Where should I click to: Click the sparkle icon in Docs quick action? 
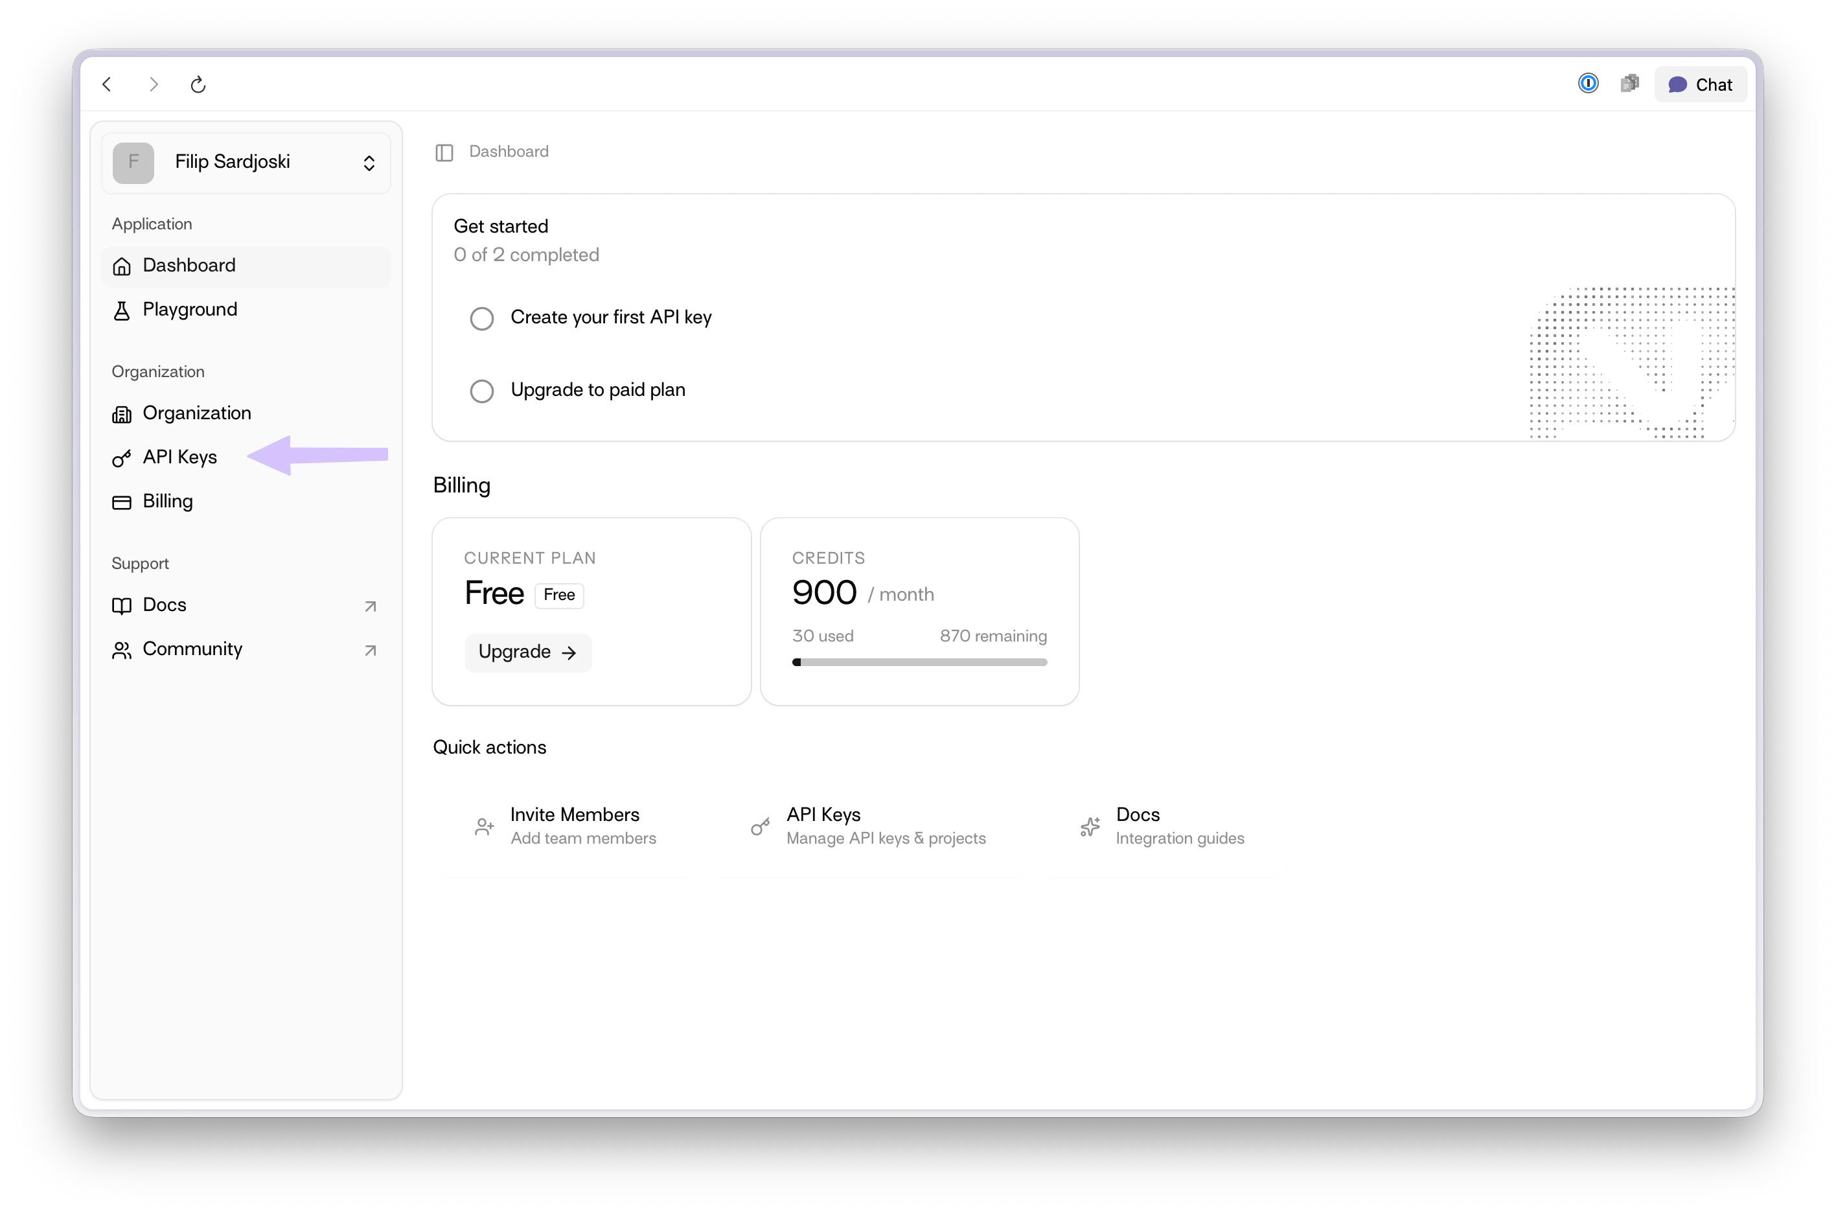click(1090, 827)
